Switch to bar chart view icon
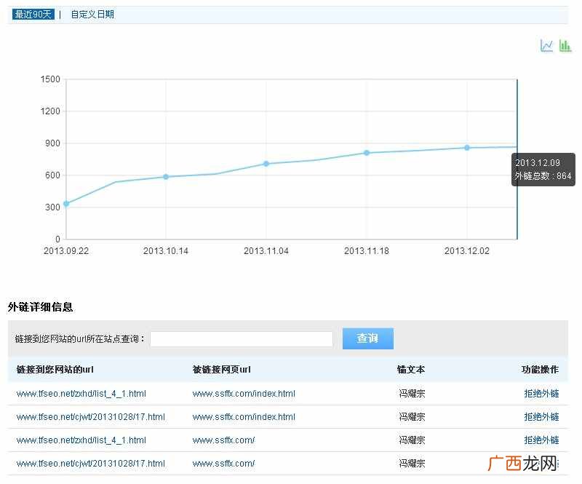 coord(565,46)
